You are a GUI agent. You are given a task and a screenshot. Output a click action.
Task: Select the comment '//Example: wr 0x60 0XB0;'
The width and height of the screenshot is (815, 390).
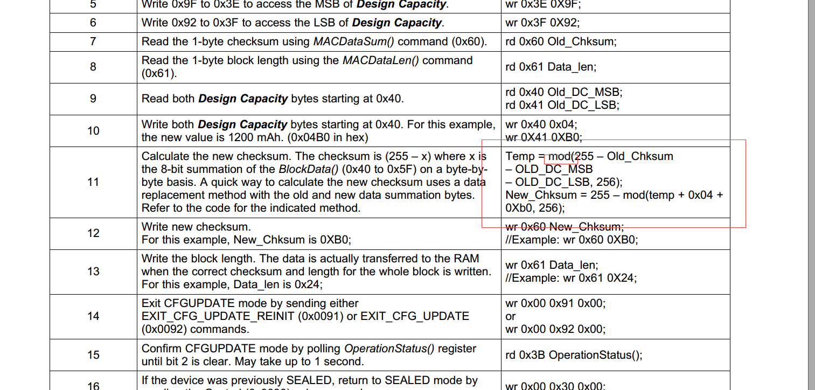[572, 240]
